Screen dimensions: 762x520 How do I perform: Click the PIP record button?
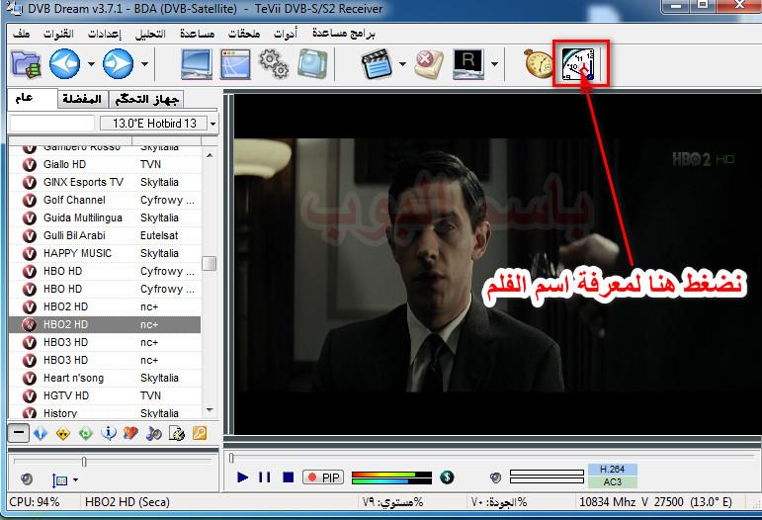point(323,477)
